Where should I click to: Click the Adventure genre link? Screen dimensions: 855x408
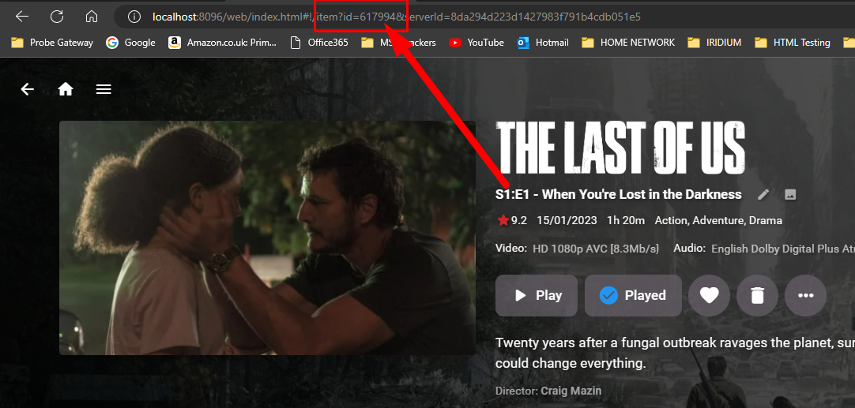718,221
